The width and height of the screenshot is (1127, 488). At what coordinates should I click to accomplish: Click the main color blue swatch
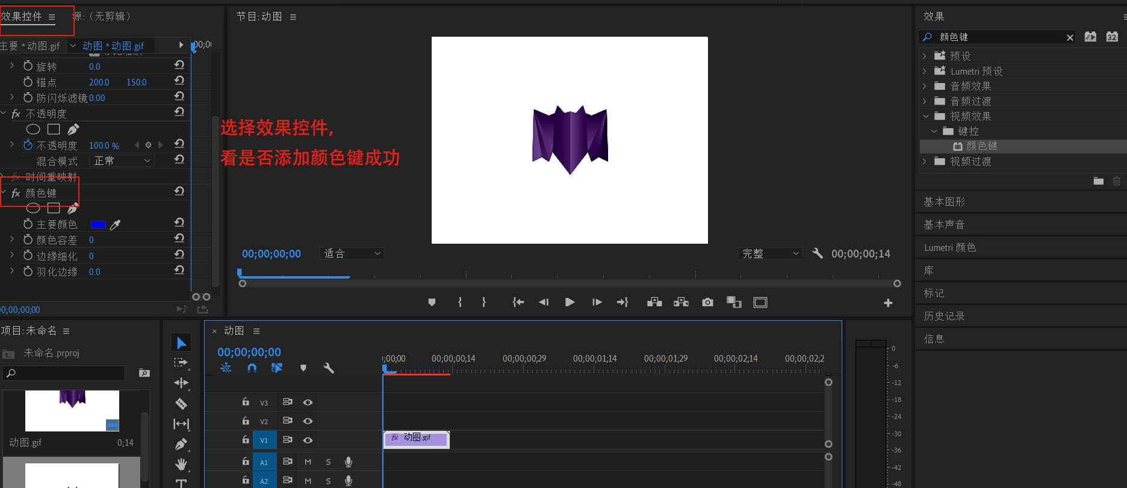pyautogui.click(x=98, y=224)
